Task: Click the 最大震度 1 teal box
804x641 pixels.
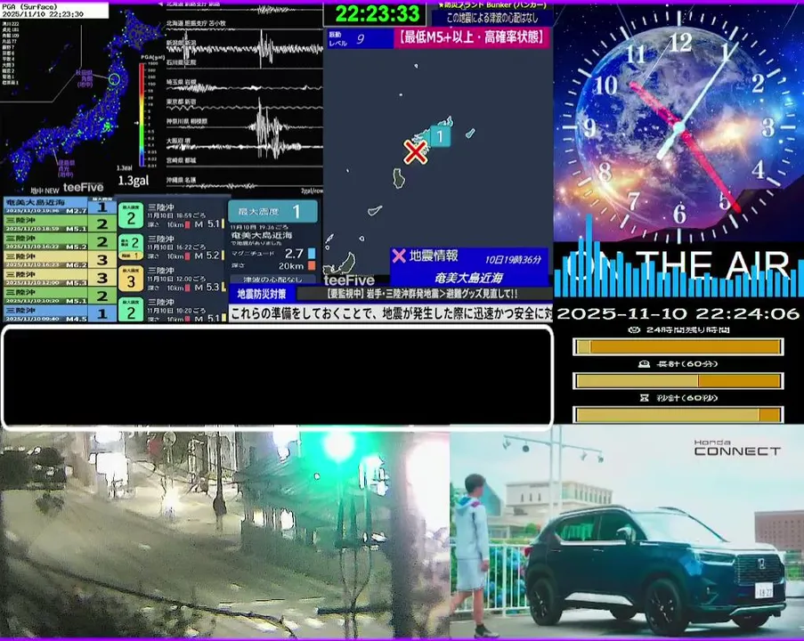Action: coord(272,211)
